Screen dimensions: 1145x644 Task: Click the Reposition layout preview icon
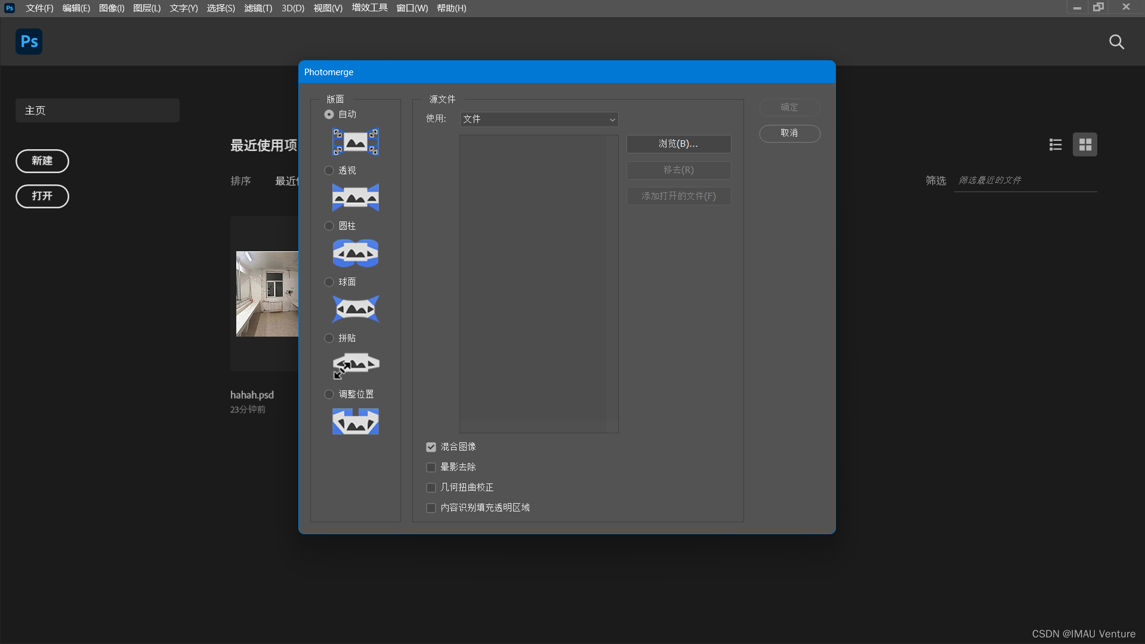356,421
